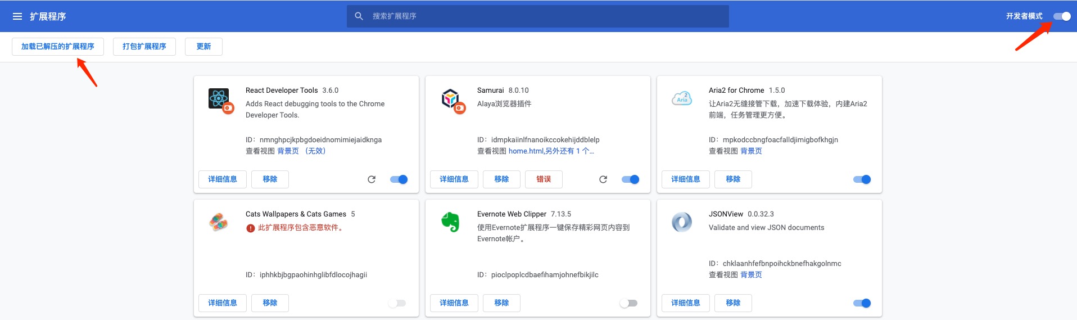The width and height of the screenshot is (1077, 320).
Task: Disable the JSONView extension toggle
Action: tap(862, 303)
